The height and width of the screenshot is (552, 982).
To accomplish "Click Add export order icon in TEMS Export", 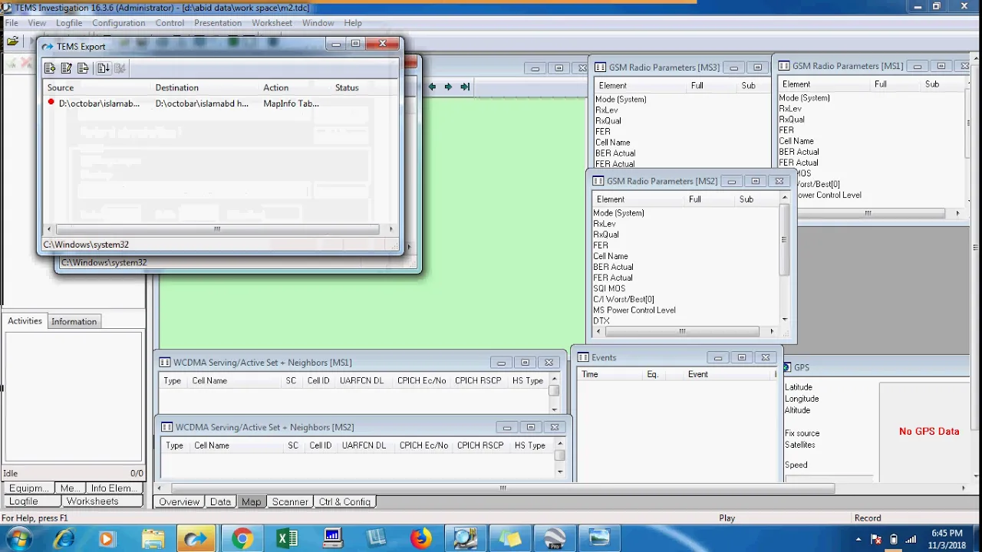I will click(50, 68).
